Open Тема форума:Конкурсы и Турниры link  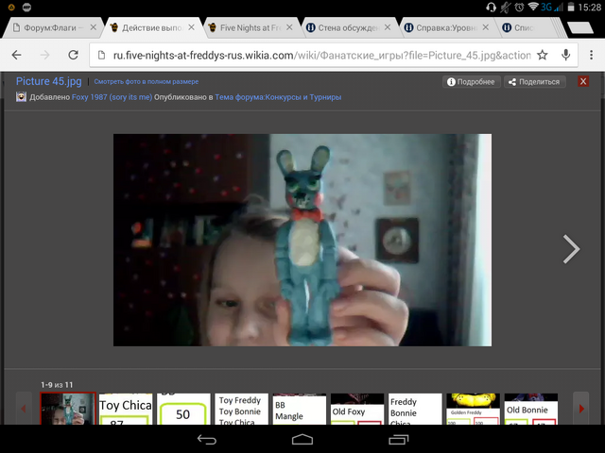[x=278, y=97]
